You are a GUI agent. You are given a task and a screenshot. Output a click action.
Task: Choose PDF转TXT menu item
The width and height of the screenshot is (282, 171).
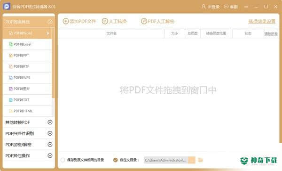28,100
